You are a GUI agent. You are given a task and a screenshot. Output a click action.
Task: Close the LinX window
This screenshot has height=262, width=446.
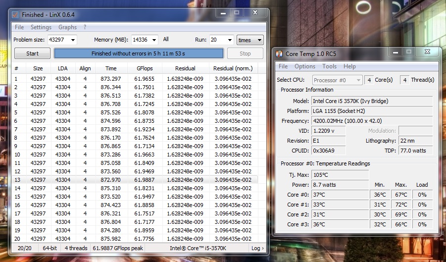(255, 12)
